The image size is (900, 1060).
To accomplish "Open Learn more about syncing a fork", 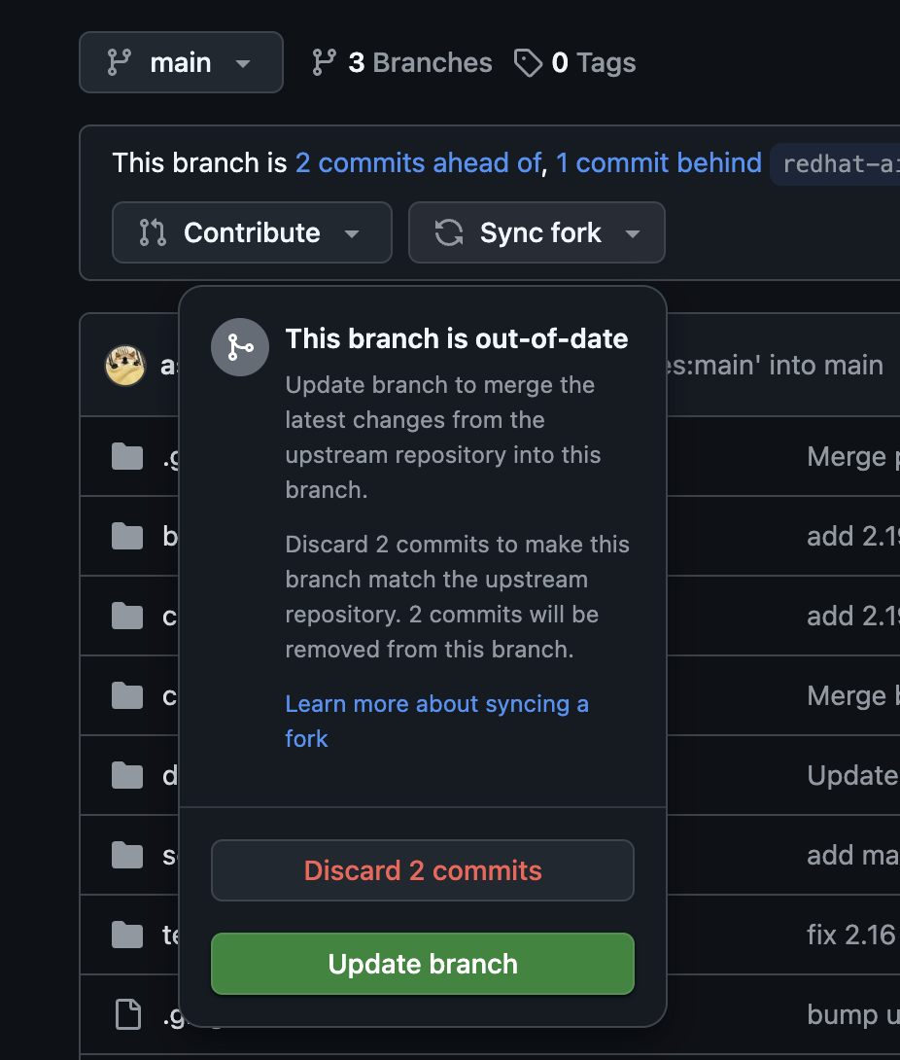I will coord(437,722).
